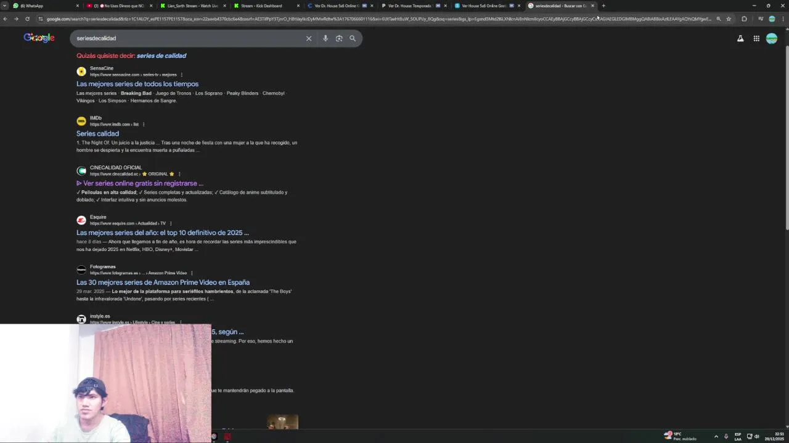789x443 pixels.
Task: Click the red app icon in taskbar
Action: coord(227,436)
